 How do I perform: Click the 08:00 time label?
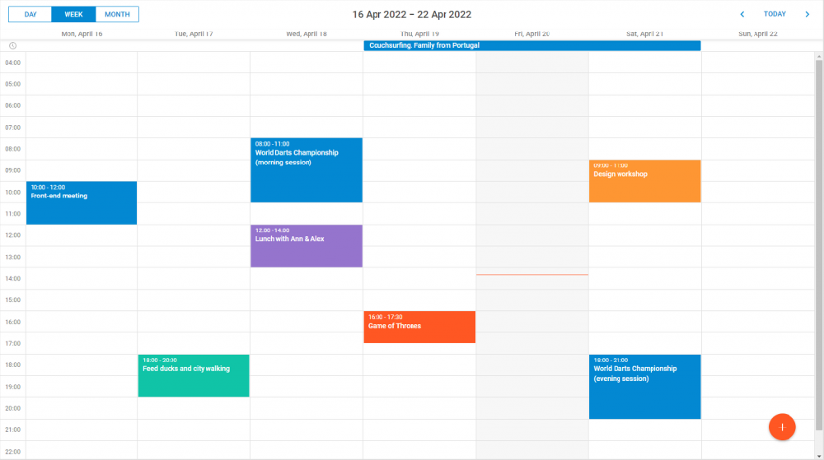(x=12, y=149)
